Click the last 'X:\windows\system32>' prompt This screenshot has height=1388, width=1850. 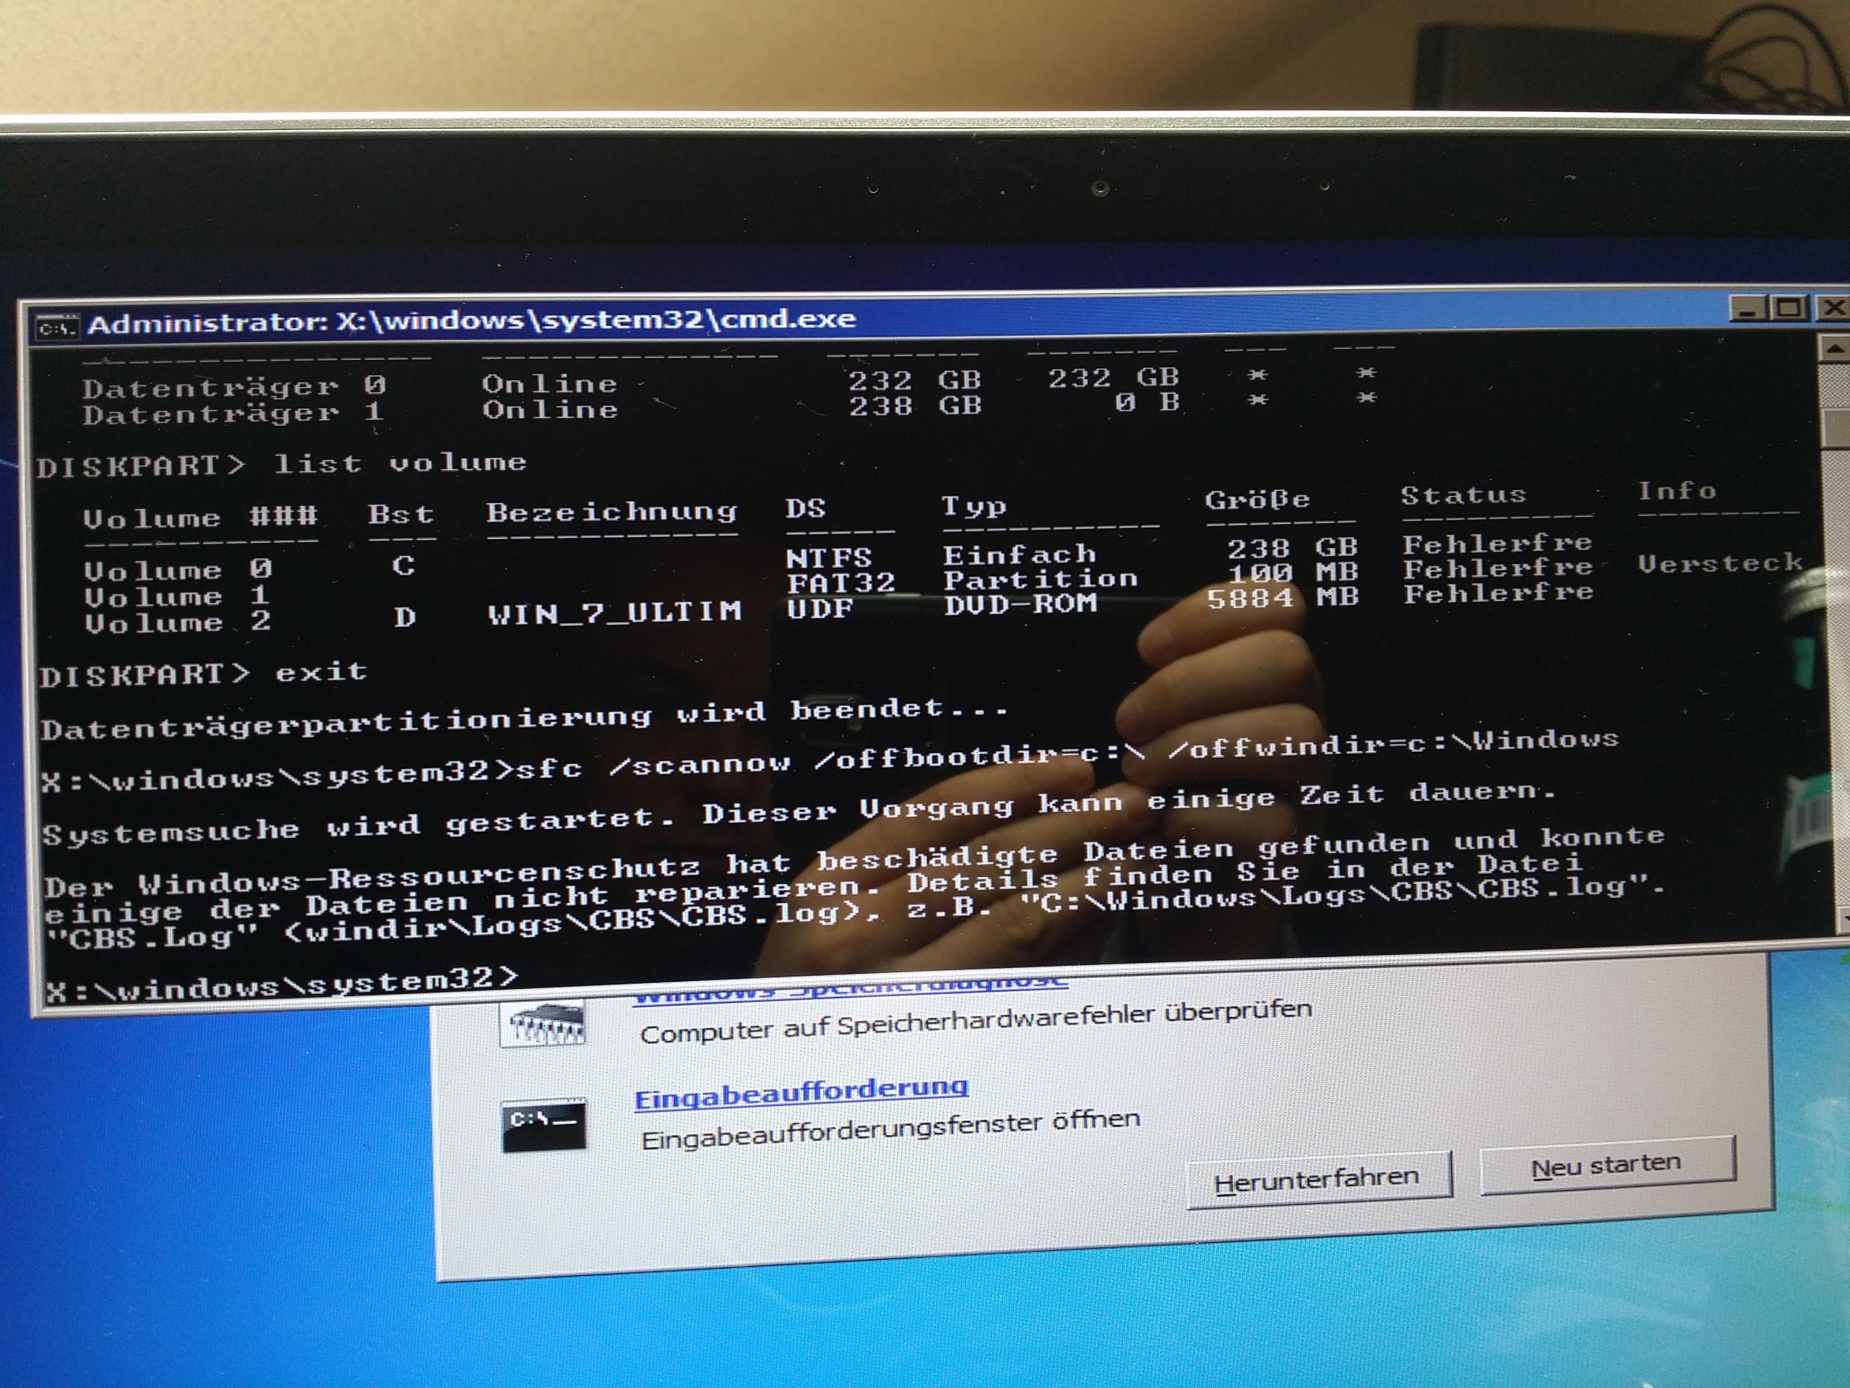pos(282,984)
